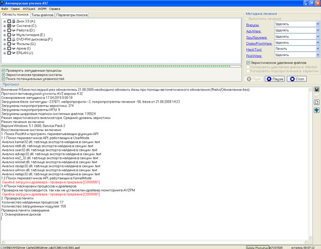321x249 pixels.
Task: Click the protocol vertical scrollbar down arrow
Action: (x=310, y=238)
